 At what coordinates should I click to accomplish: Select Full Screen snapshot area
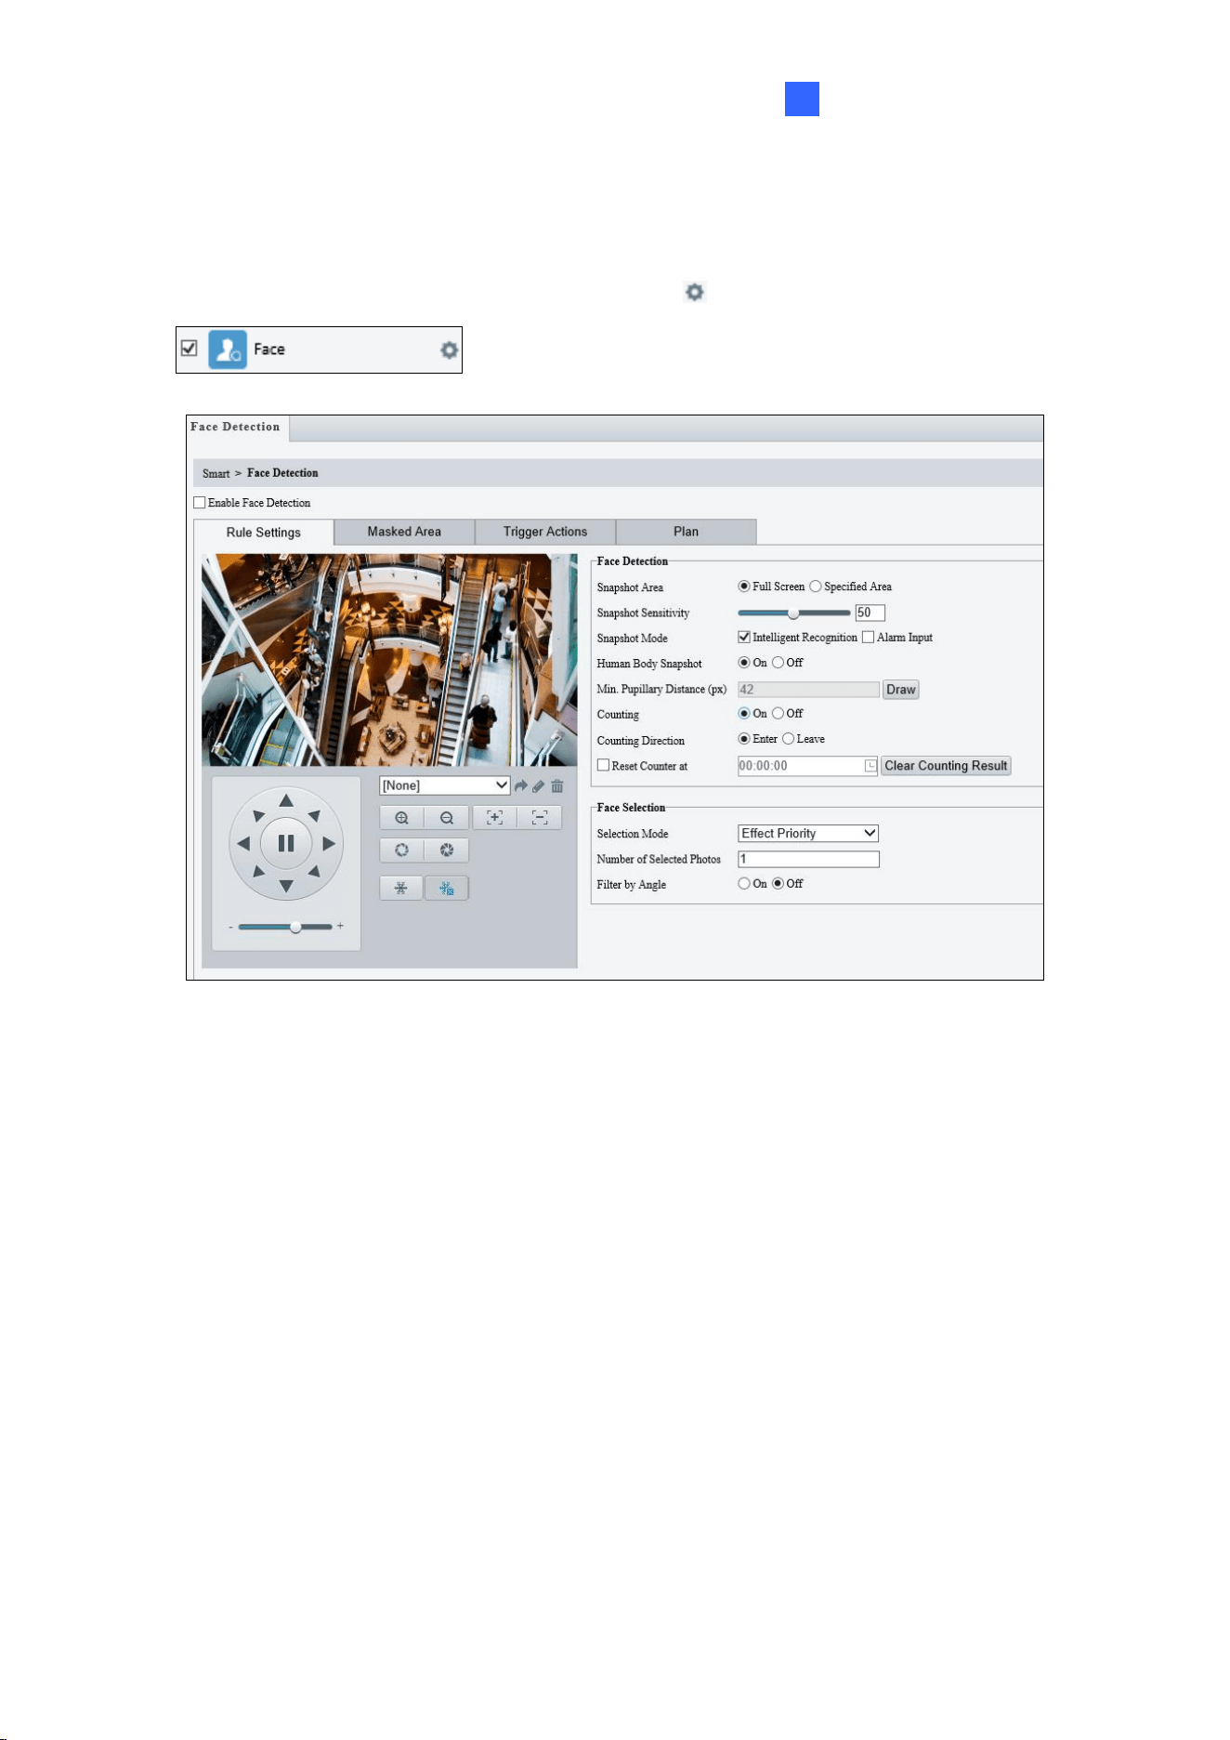pyautogui.click(x=743, y=587)
